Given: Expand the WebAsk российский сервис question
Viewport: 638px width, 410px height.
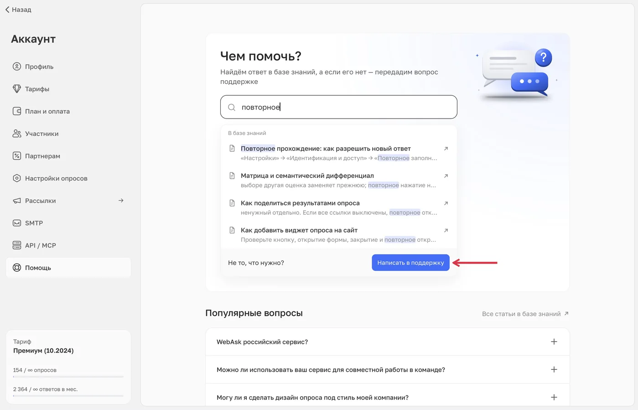Looking at the screenshot, I should pyautogui.click(x=554, y=342).
